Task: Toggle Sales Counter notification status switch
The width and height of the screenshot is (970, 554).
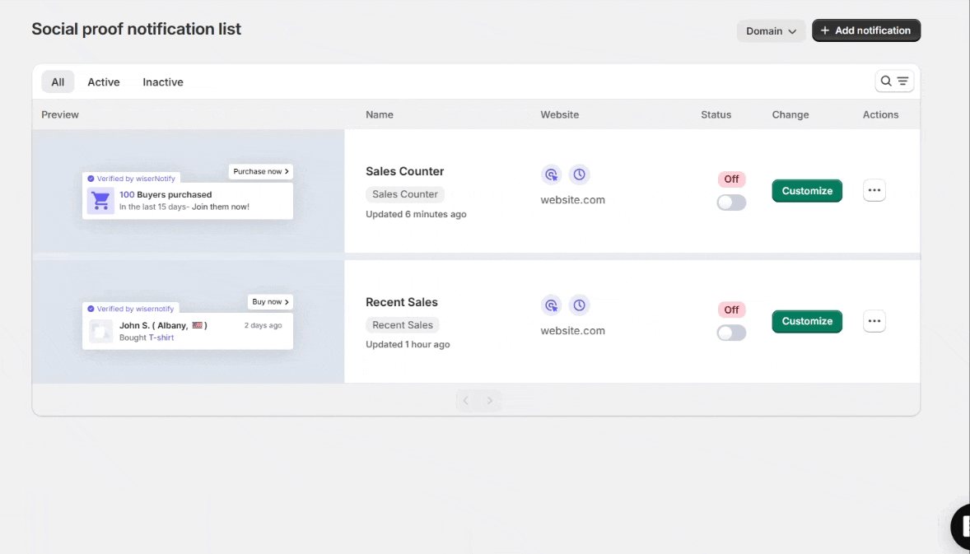Action: point(731,203)
